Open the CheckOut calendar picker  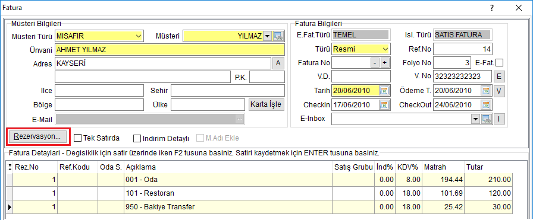coord(486,105)
